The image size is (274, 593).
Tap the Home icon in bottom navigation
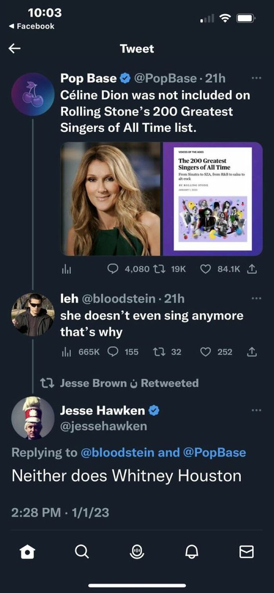[x=27, y=553]
